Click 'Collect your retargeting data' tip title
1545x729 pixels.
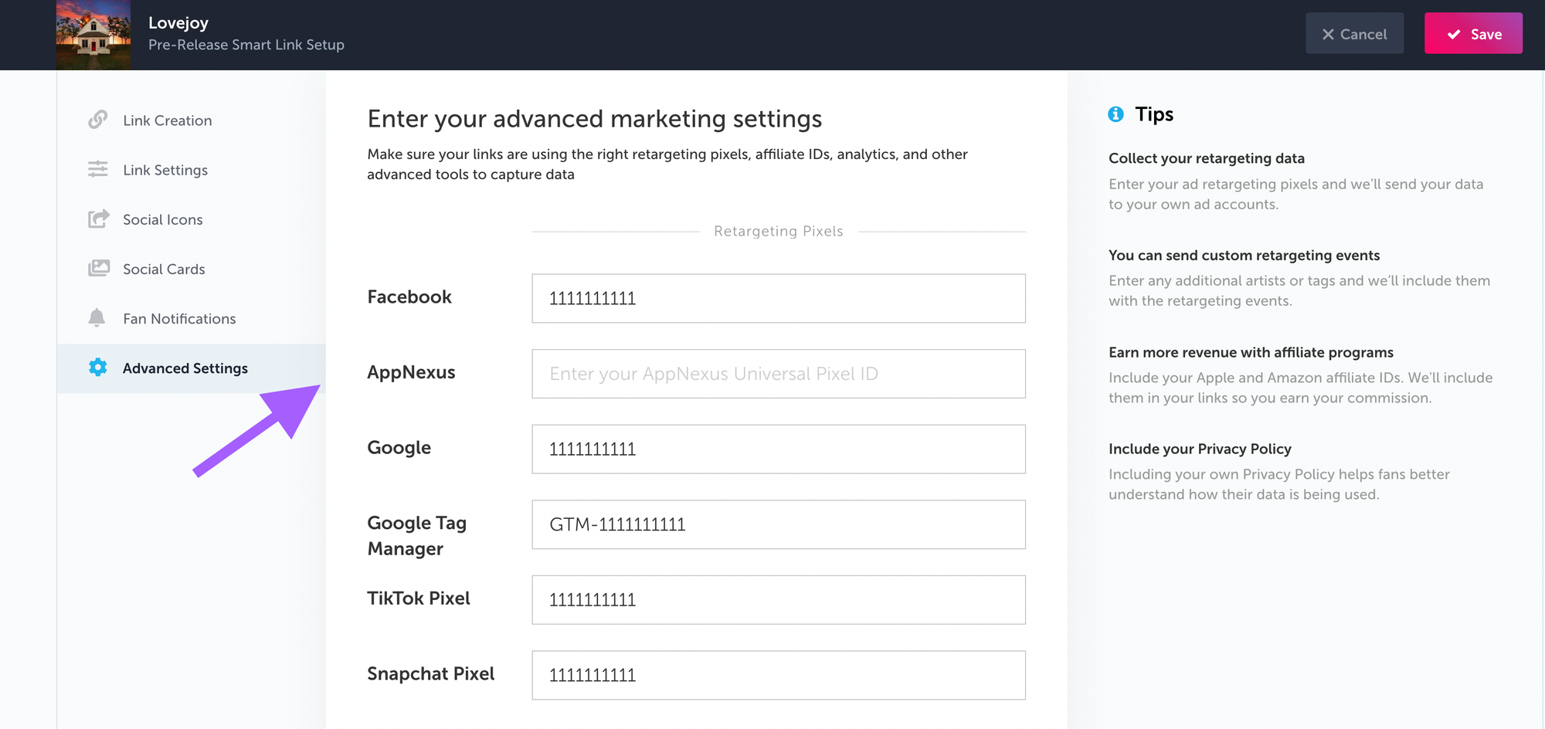[1207, 158]
